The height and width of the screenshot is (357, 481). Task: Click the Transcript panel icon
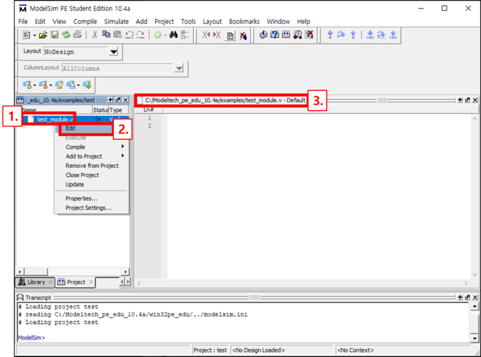pos(20,297)
